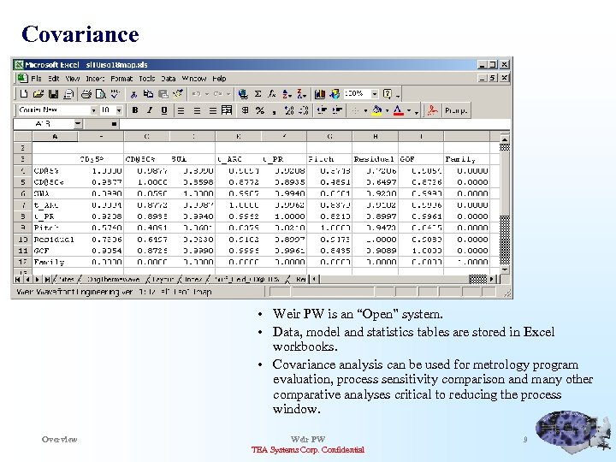Viewport: 616px width, 462px height.
Task: Click the Merge and Center icon
Action: (x=227, y=110)
